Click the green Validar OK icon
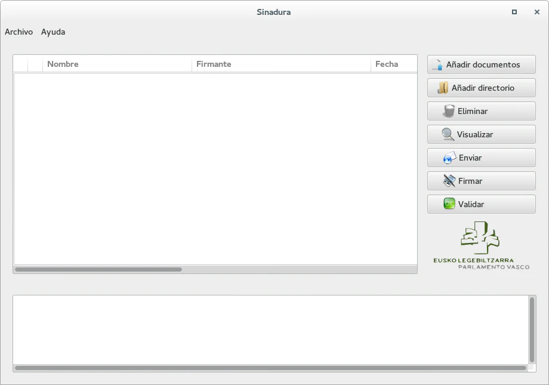Viewport: 549px width, 385px height. coord(449,204)
